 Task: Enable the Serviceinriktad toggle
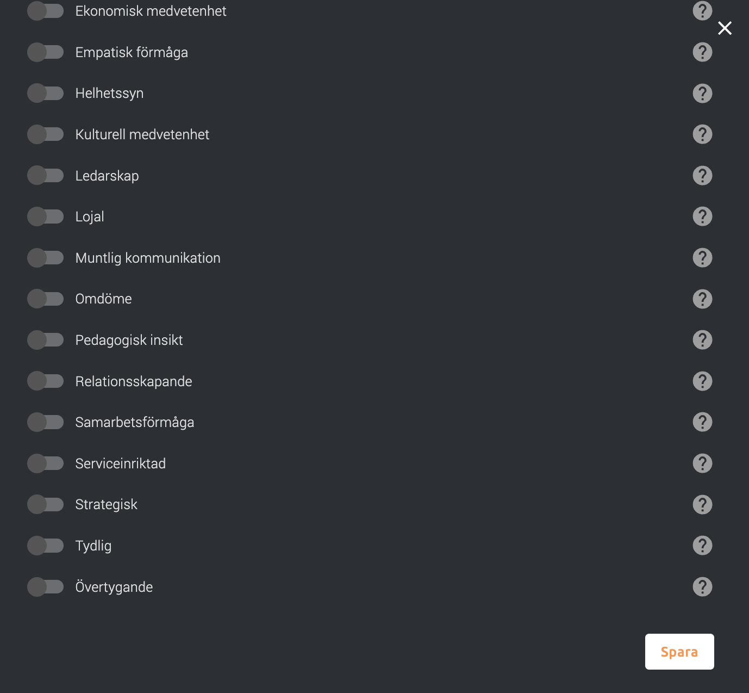tap(46, 463)
